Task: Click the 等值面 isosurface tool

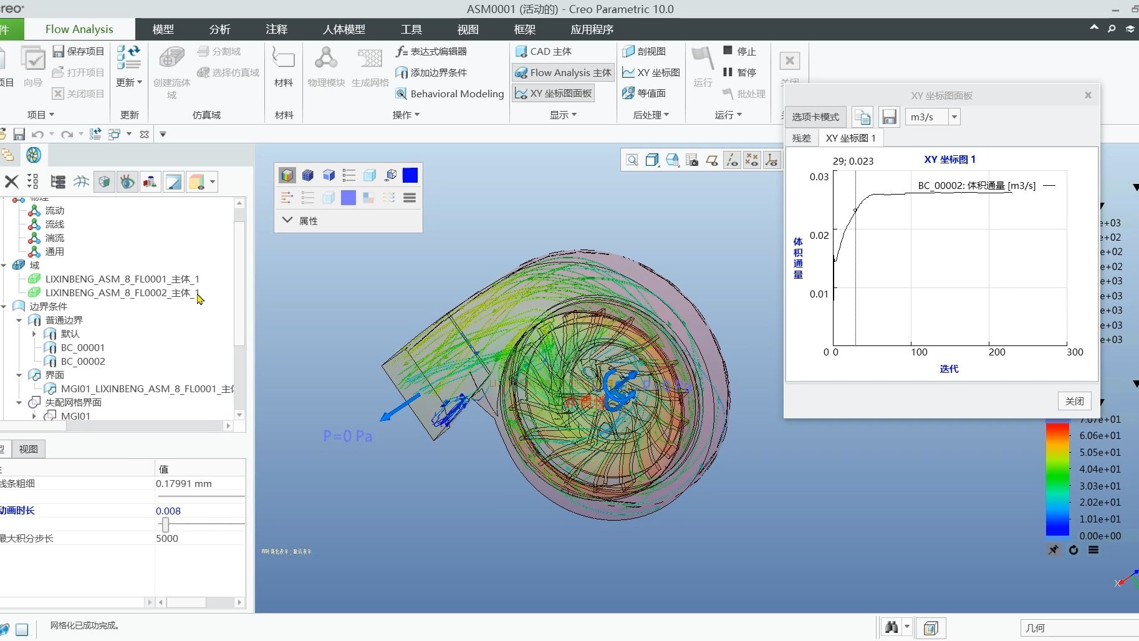Action: (645, 94)
